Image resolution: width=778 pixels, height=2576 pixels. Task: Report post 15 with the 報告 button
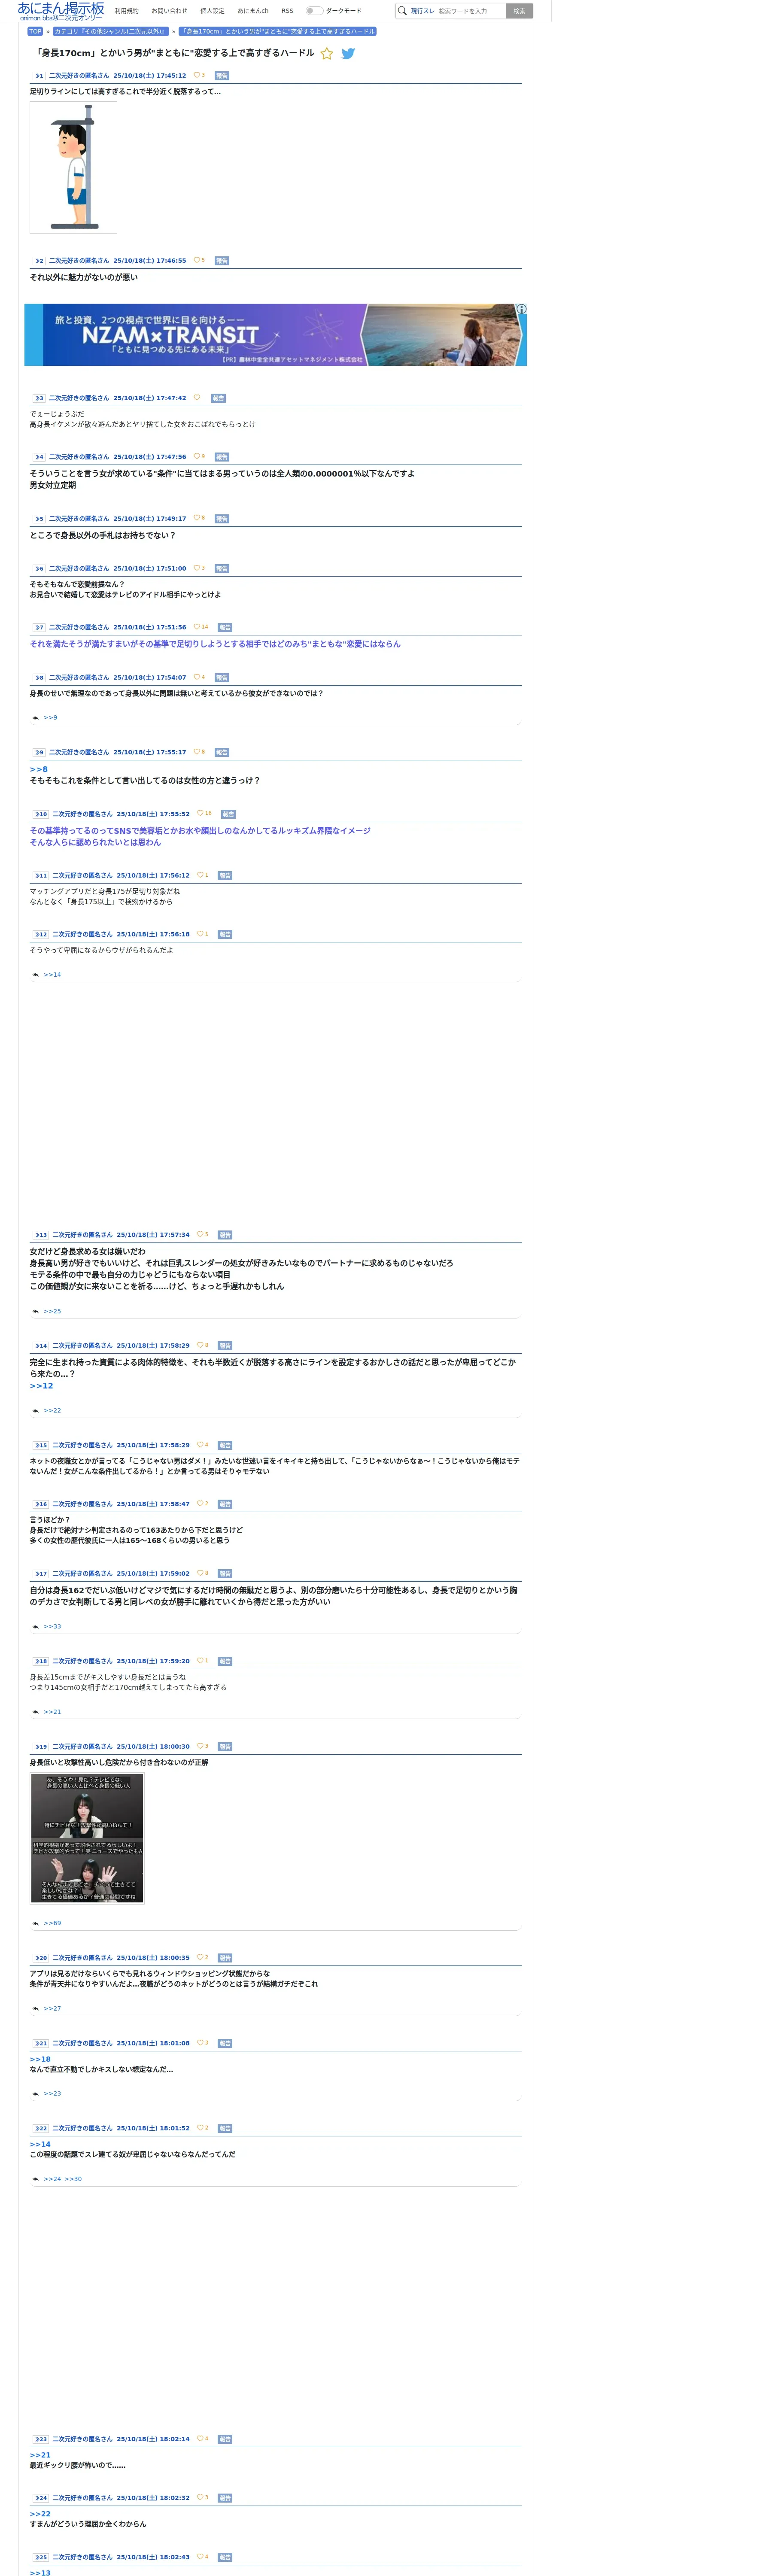[225, 1445]
